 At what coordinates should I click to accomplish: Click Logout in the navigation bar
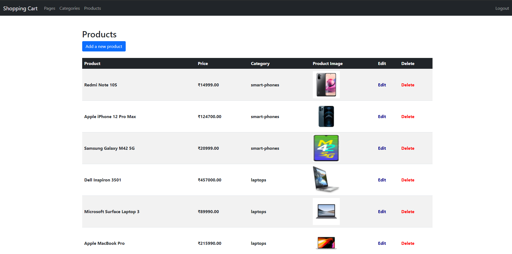(x=502, y=8)
